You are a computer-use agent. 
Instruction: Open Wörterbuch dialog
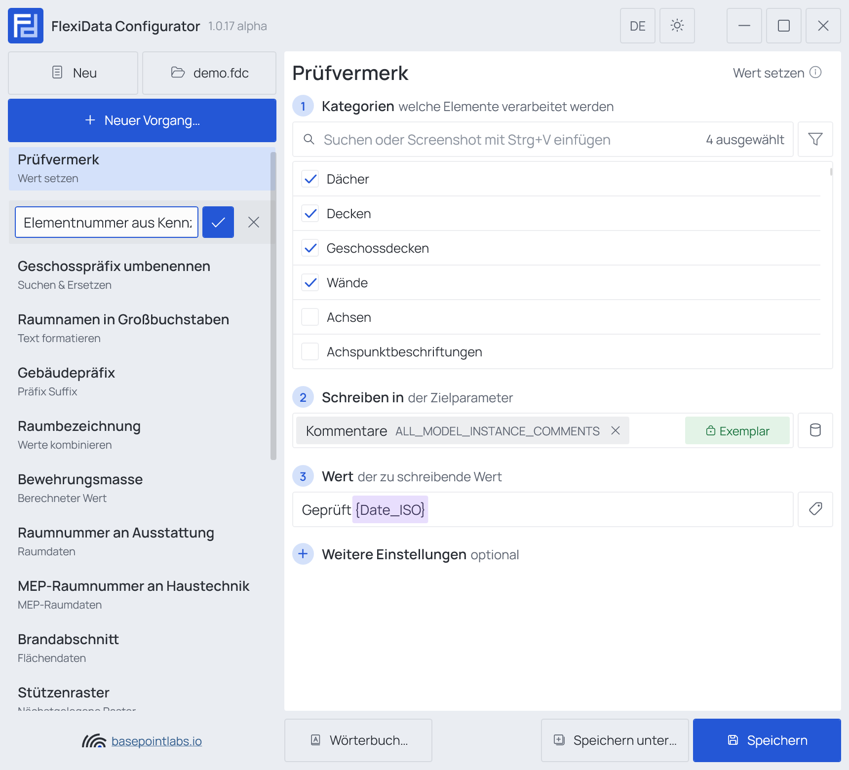click(x=358, y=740)
